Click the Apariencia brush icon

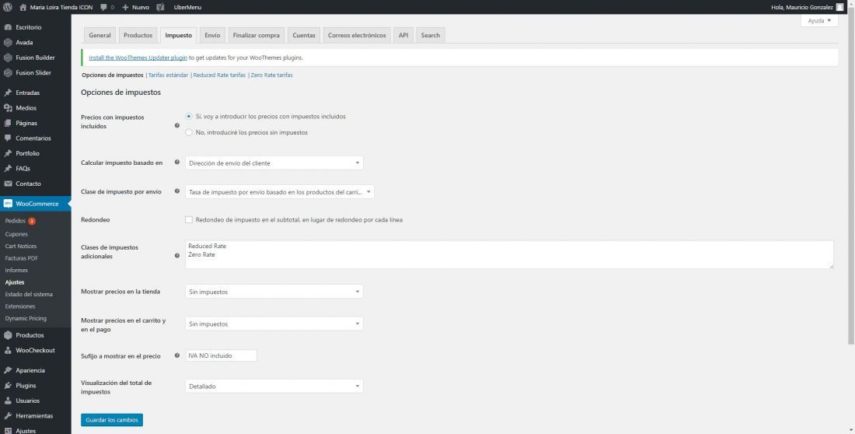click(x=8, y=370)
